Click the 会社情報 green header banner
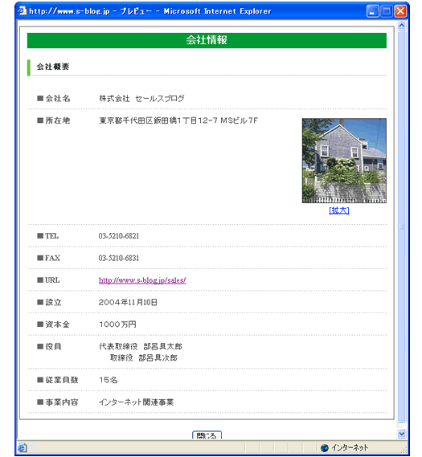Viewport: 422px width, 457px height. (x=207, y=40)
